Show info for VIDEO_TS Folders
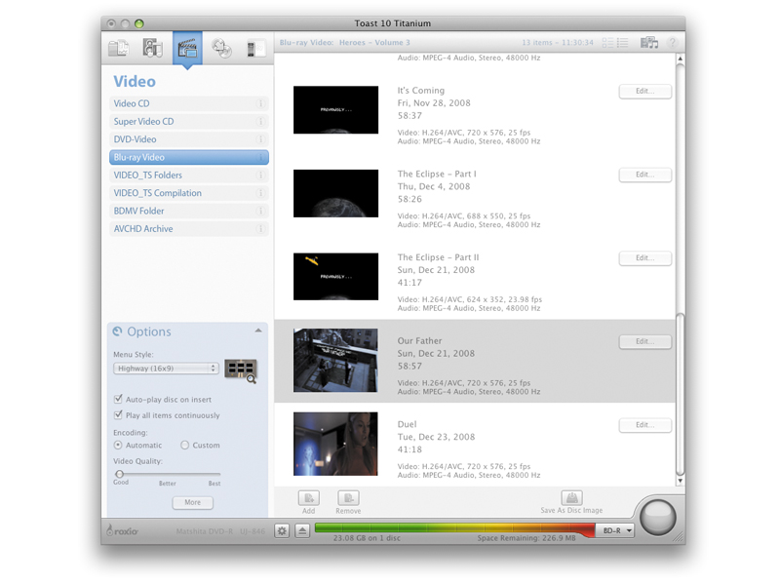The width and height of the screenshot is (780, 585). pyautogui.click(x=259, y=175)
